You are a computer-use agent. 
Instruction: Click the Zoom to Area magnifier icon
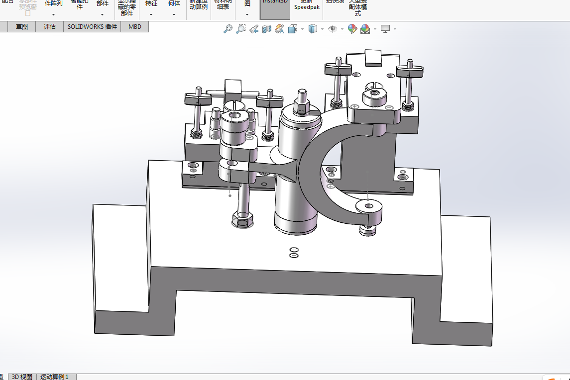point(240,29)
